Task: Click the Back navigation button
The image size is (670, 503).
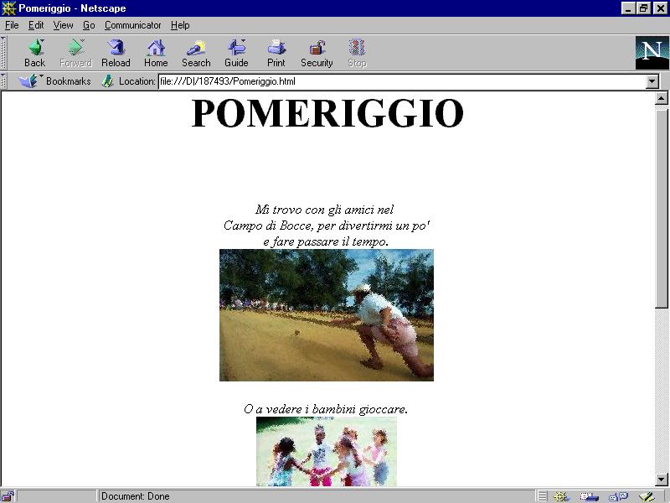Action: pyautogui.click(x=34, y=53)
